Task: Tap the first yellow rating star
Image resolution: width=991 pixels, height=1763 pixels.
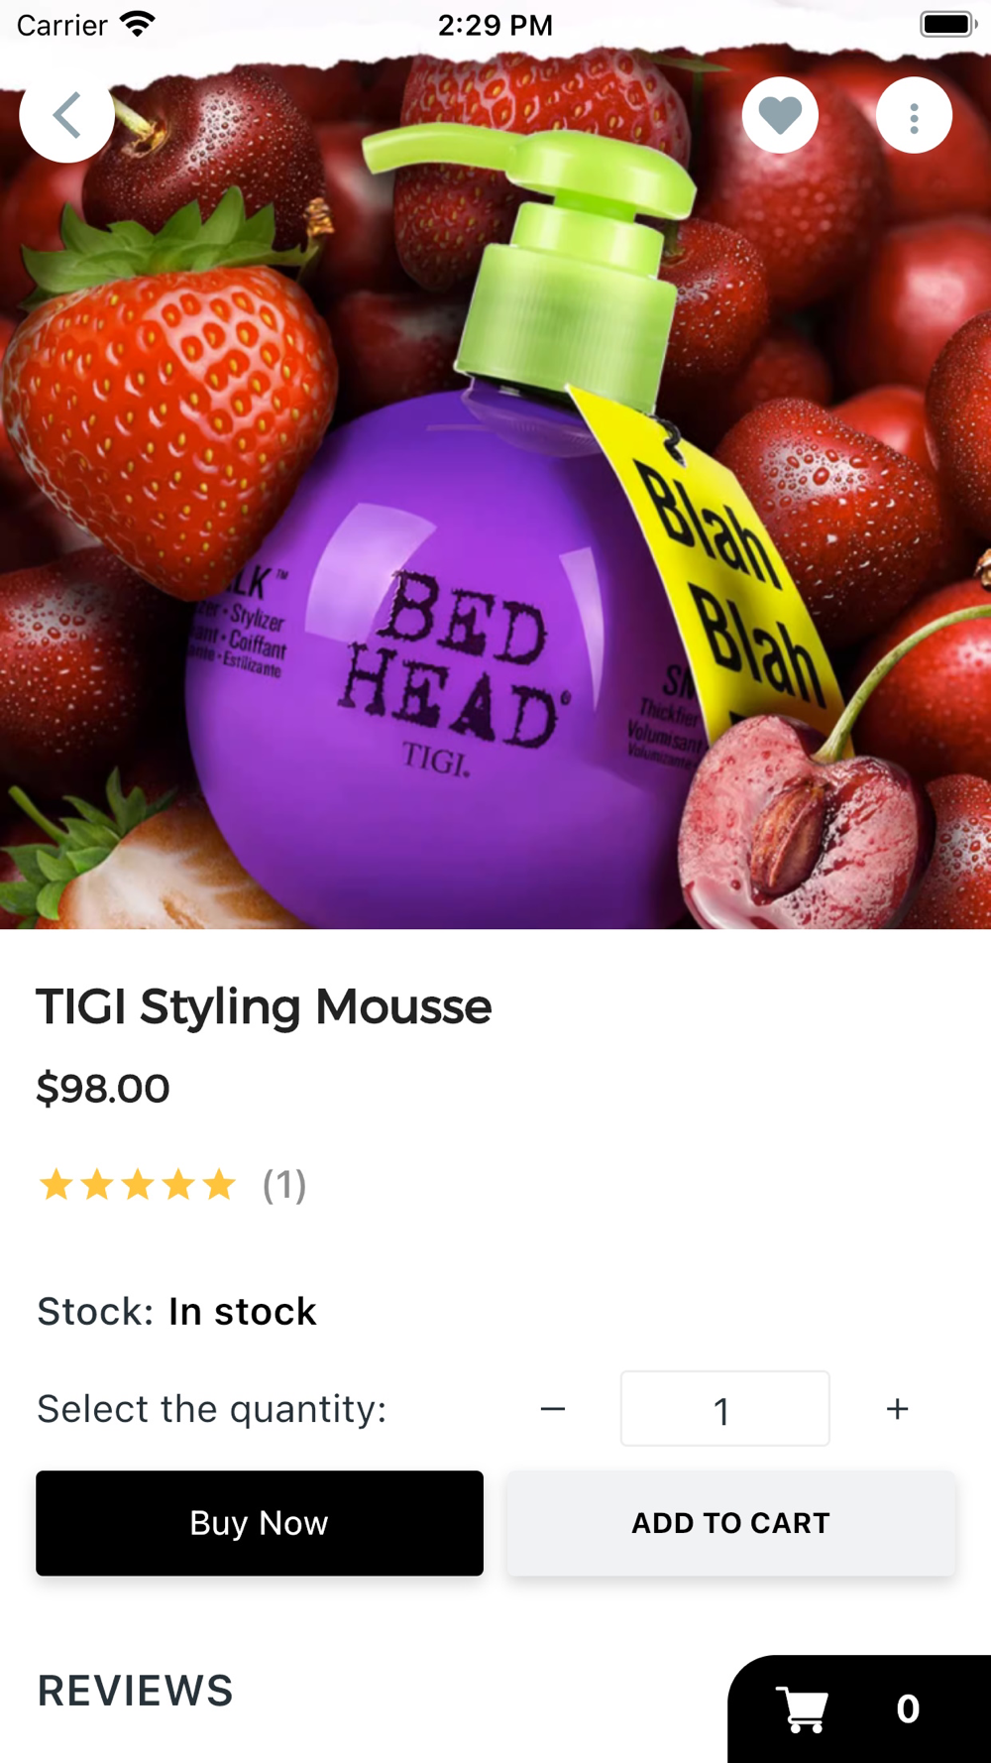Action: pyautogui.click(x=56, y=1185)
